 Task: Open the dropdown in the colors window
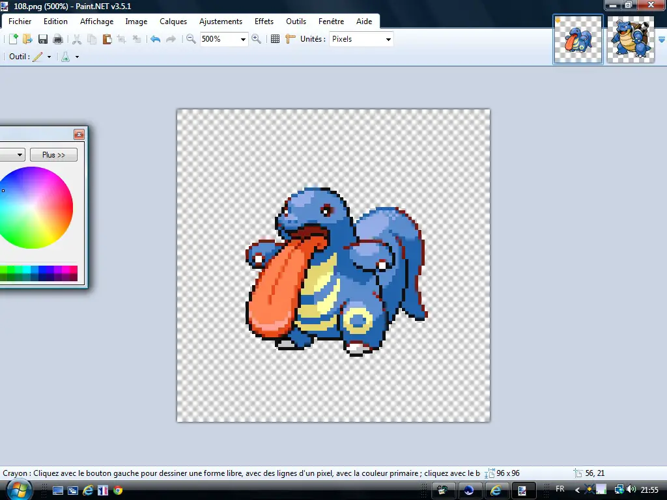pos(20,155)
